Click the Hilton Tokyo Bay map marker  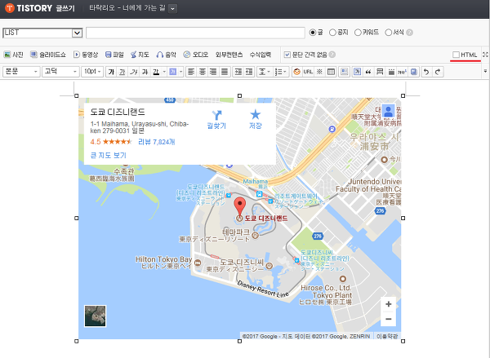pos(198,263)
